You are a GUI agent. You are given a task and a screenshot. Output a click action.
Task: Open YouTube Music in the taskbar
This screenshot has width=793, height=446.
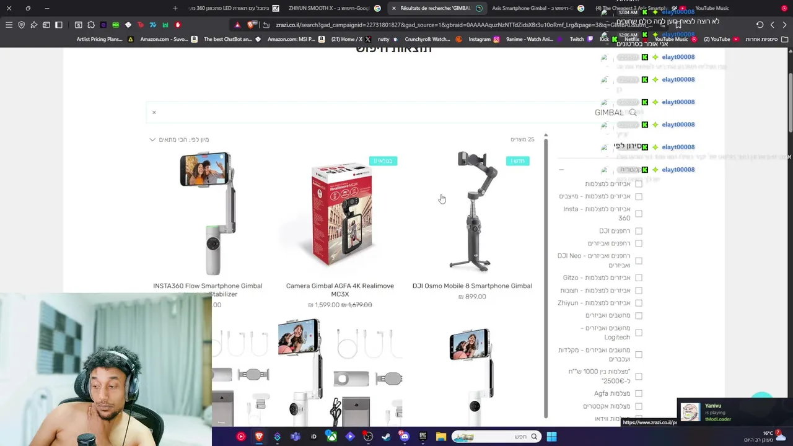pyautogui.click(x=240, y=437)
